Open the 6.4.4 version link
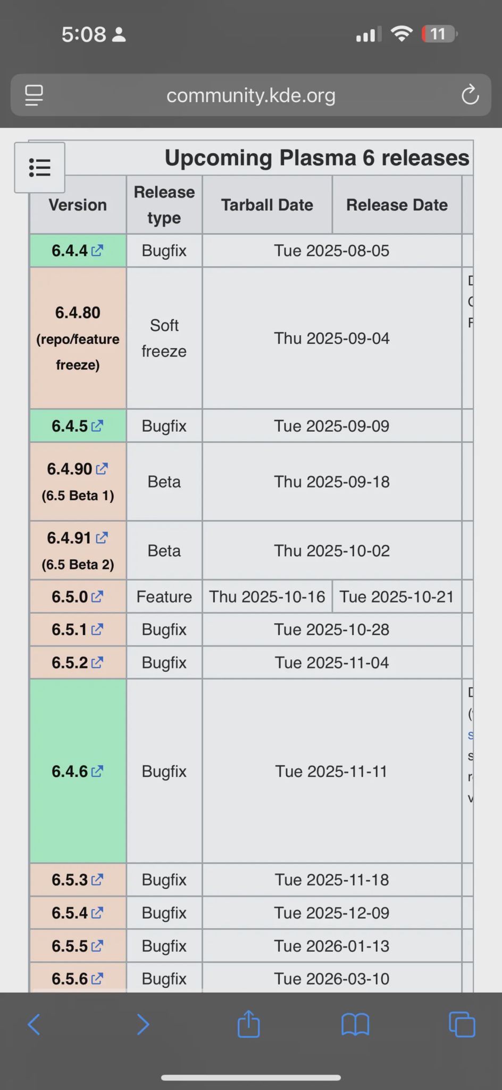 coord(78,251)
